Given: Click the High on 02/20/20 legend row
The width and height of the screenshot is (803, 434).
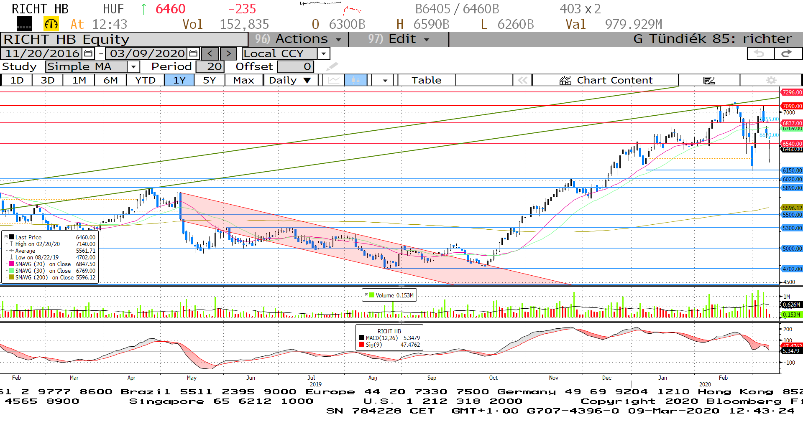Looking at the screenshot, I should (x=53, y=244).
